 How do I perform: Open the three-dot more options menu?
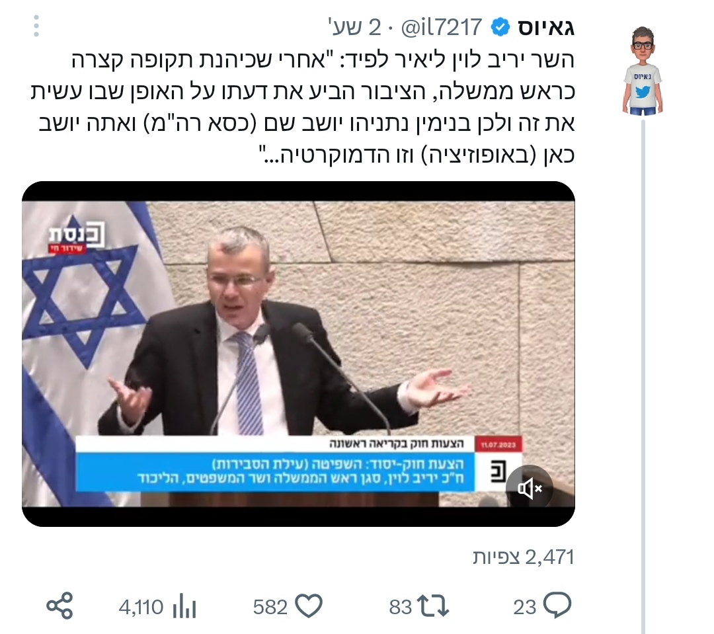click(36, 26)
